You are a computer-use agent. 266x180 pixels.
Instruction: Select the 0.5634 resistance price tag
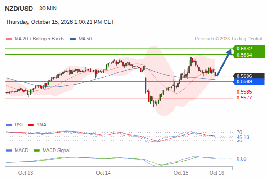tap(248, 55)
